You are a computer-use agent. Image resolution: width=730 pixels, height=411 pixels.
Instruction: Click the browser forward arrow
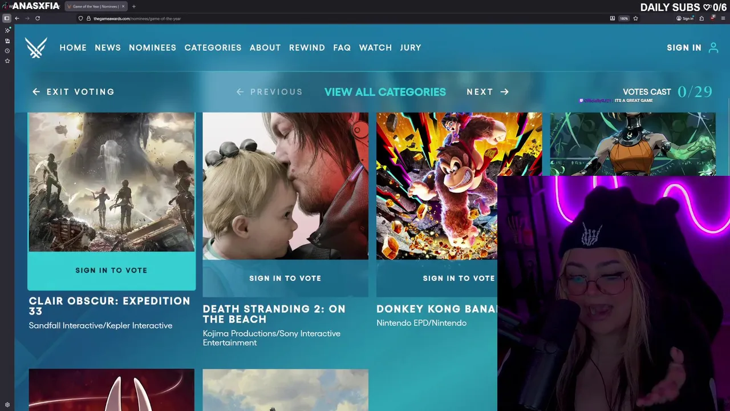tap(27, 18)
